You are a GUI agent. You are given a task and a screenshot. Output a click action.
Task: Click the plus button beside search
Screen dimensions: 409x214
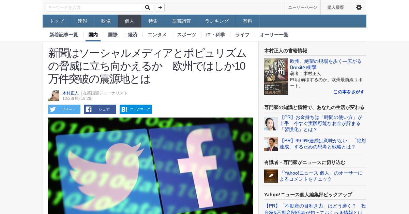tap(160, 7)
